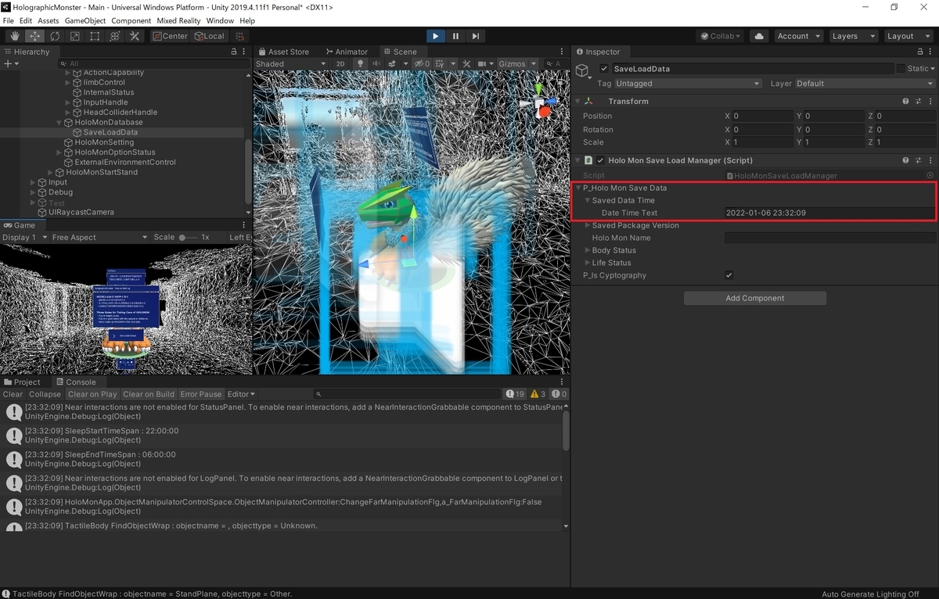Screen dimensions: 939x599
Task: Open the Unity cloud services panel
Action: 758,36
